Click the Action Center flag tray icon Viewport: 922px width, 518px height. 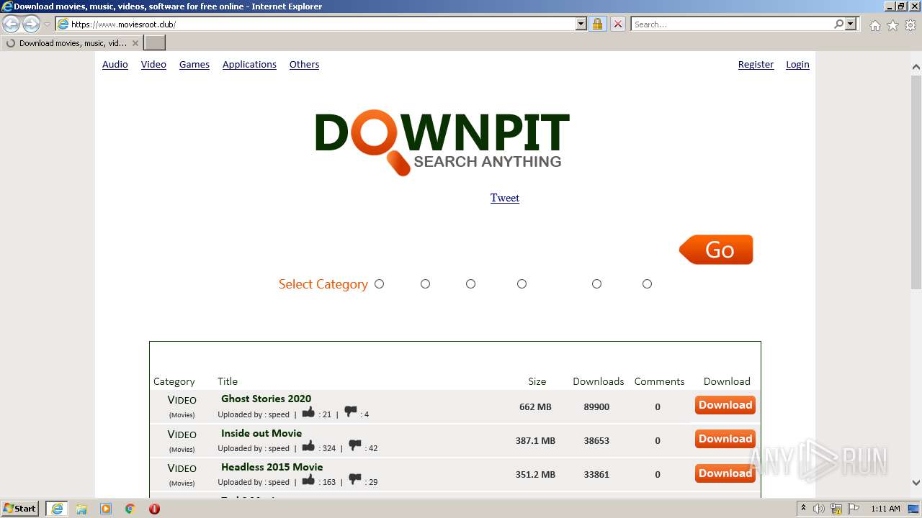pyautogui.click(x=854, y=509)
